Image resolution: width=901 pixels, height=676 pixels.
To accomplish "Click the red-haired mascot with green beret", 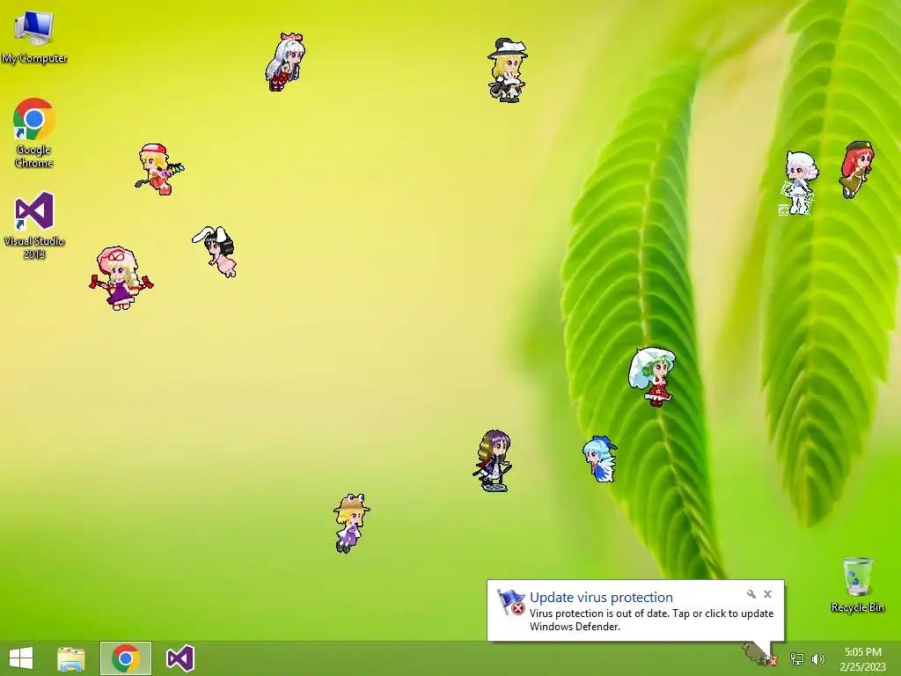I will point(857,170).
